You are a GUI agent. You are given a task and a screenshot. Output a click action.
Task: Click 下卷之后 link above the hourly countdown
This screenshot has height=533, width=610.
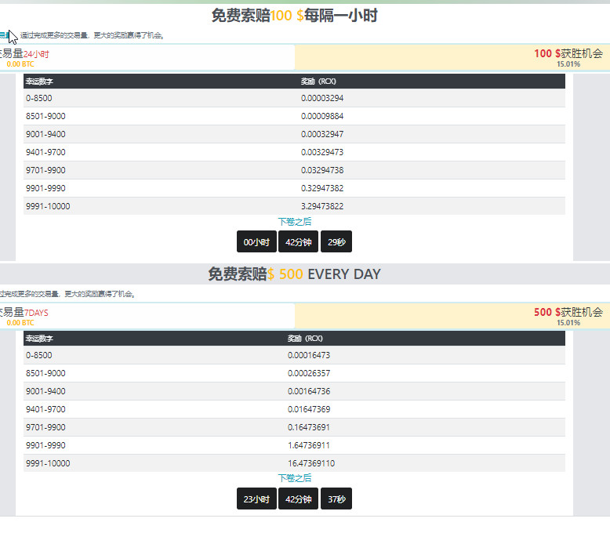(x=295, y=222)
